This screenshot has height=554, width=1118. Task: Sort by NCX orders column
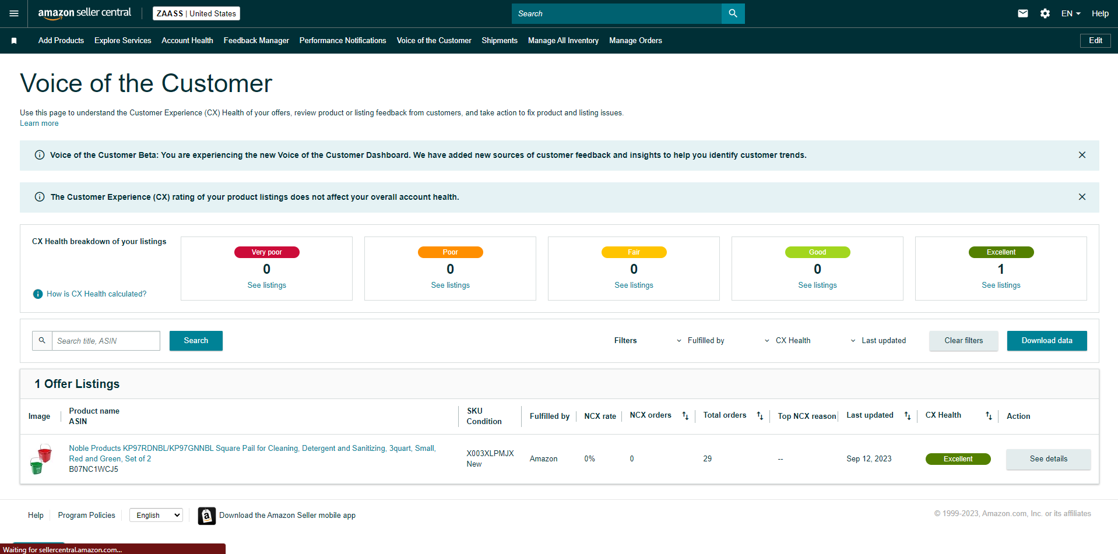[685, 416]
